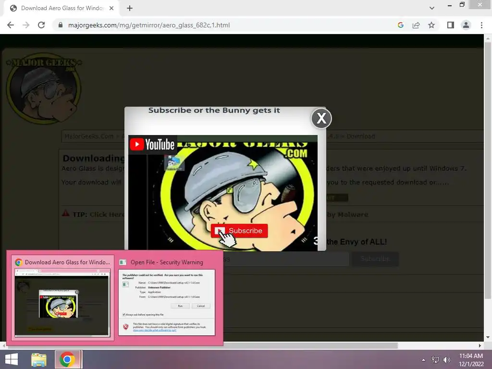This screenshot has width=492, height=369.
Task: Open MajorGeeks.Com breadcrumb link
Action: pos(89,136)
